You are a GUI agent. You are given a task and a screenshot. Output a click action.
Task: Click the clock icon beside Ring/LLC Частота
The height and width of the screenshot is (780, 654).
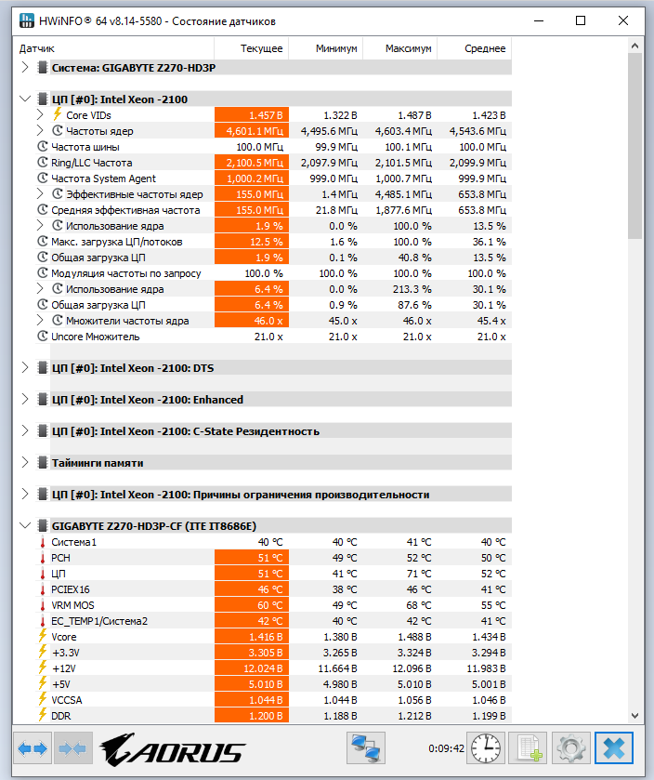[43, 163]
